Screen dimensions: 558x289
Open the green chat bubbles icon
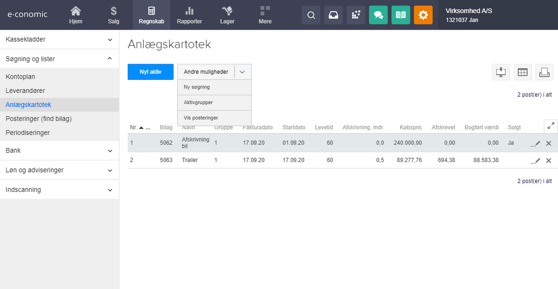tap(378, 15)
